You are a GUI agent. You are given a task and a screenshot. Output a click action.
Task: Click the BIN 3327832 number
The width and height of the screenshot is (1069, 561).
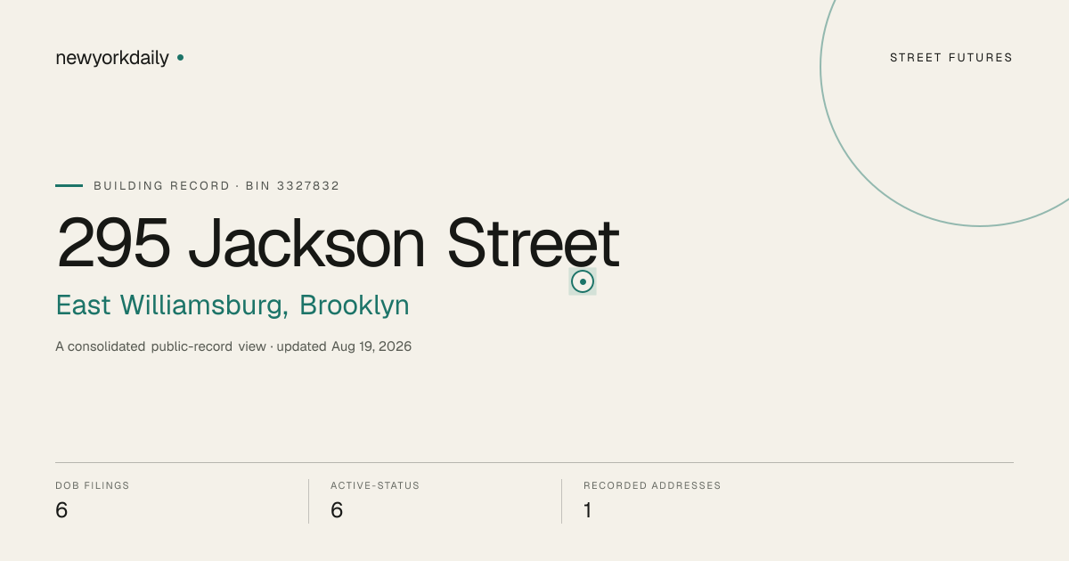(293, 186)
